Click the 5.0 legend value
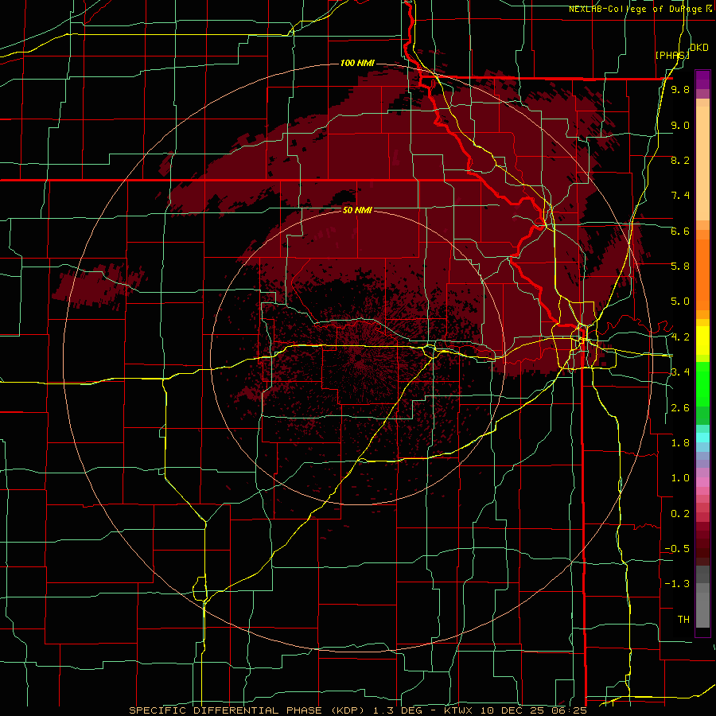The width and height of the screenshot is (716, 716). pos(680,302)
